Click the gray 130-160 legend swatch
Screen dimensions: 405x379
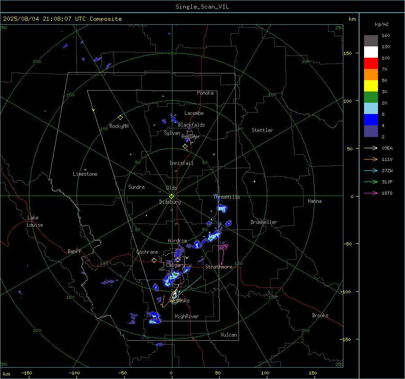point(371,41)
